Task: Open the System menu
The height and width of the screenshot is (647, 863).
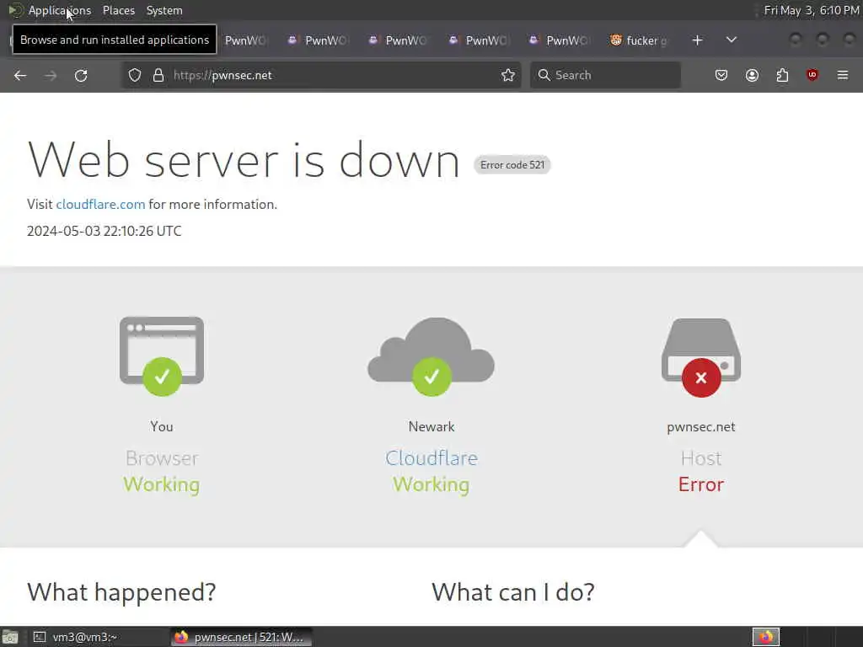Action: coord(164,10)
